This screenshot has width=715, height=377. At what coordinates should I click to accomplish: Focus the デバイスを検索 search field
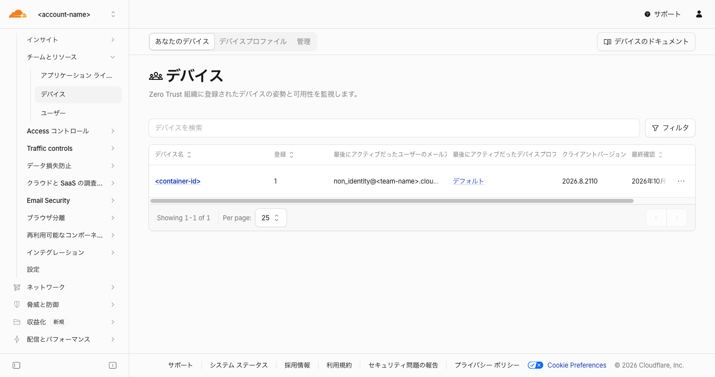tap(394, 128)
